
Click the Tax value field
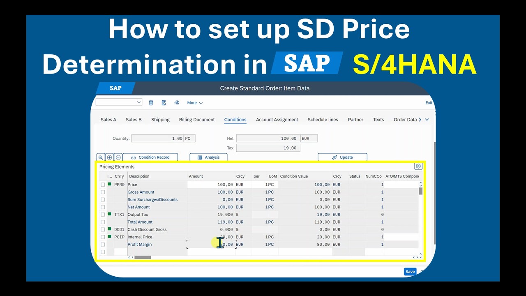268,148
